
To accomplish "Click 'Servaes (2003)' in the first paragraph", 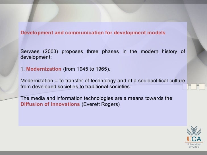I will coord(39,51).
